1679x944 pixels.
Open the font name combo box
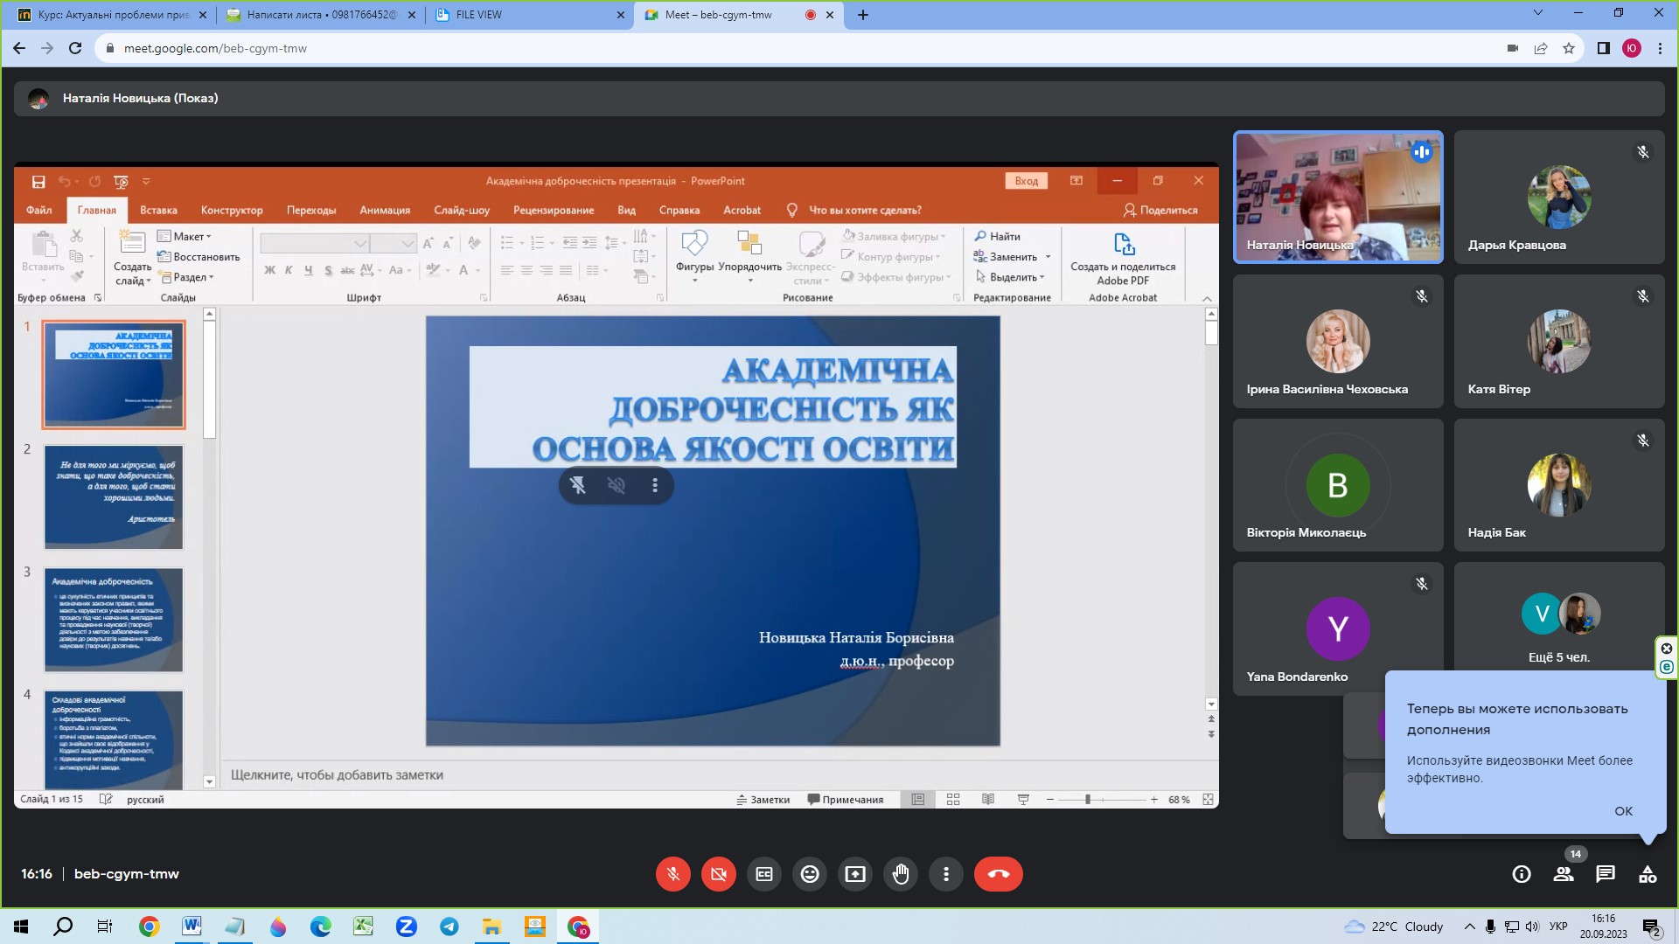tap(314, 243)
